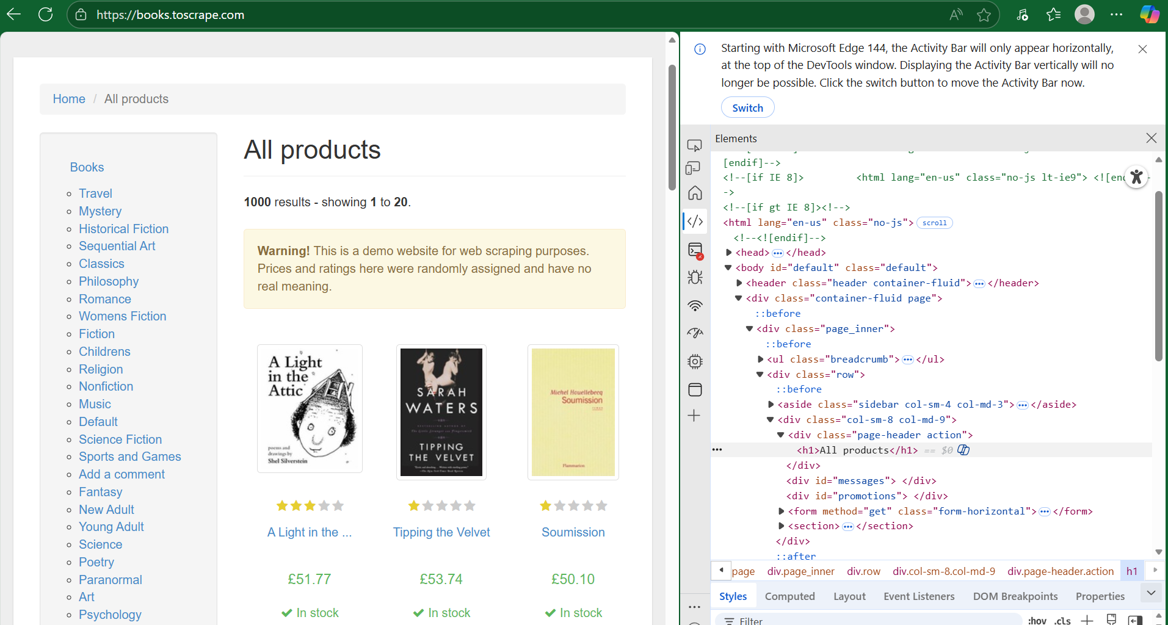Open the Memory chip icon tool
The width and height of the screenshot is (1168, 625).
(695, 361)
